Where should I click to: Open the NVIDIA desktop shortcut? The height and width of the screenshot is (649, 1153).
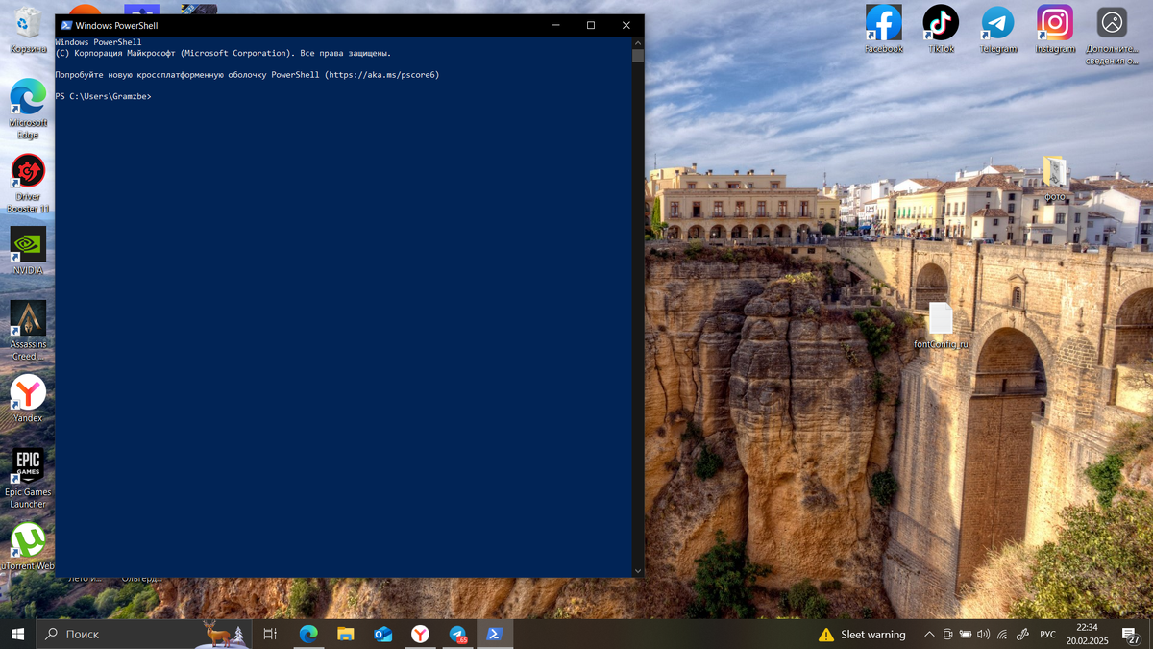coord(28,251)
